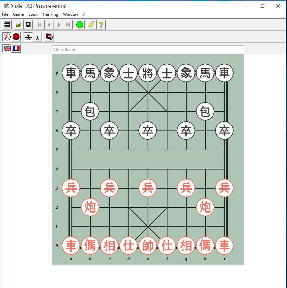Click the flip board icon

49,37
